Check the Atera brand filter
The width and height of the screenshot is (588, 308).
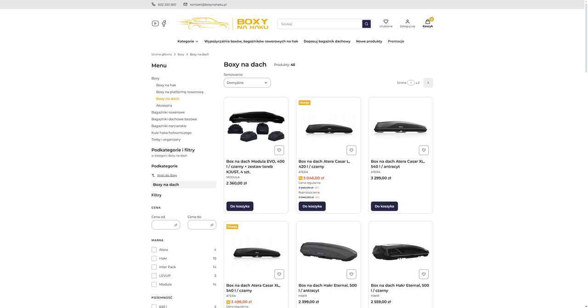(154, 250)
